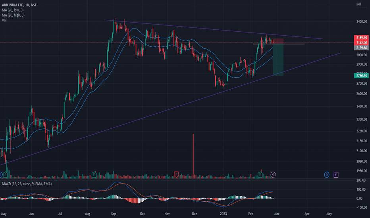This screenshot has height=218, width=370.
Task: Click the Sep label on the time axis
Action: point(114,214)
